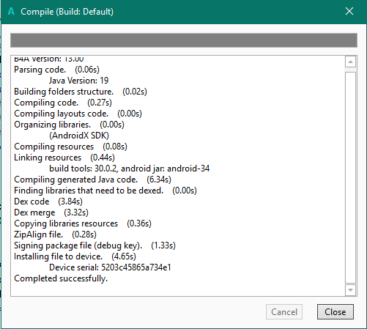Screen dimensions: 367x329
Task: Click the Cancel button
Action: (x=284, y=311)
